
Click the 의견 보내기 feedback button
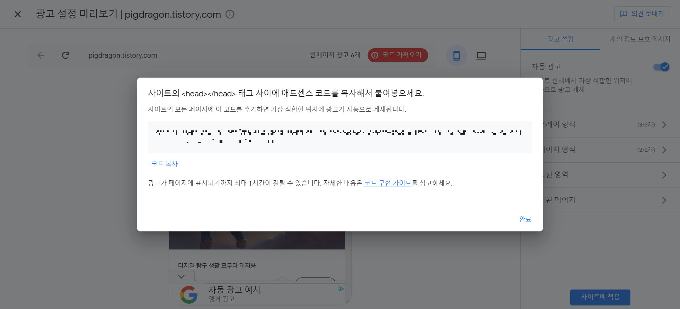tap(642, 14)
